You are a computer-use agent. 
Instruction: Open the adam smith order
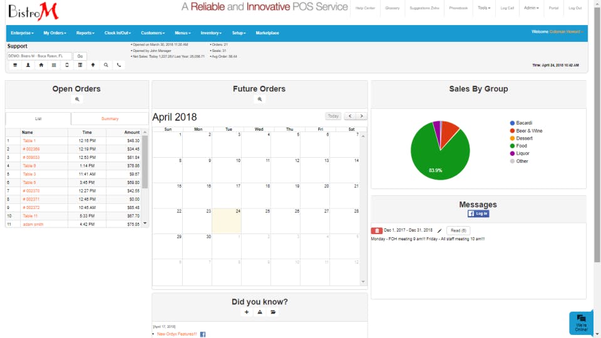33,225
